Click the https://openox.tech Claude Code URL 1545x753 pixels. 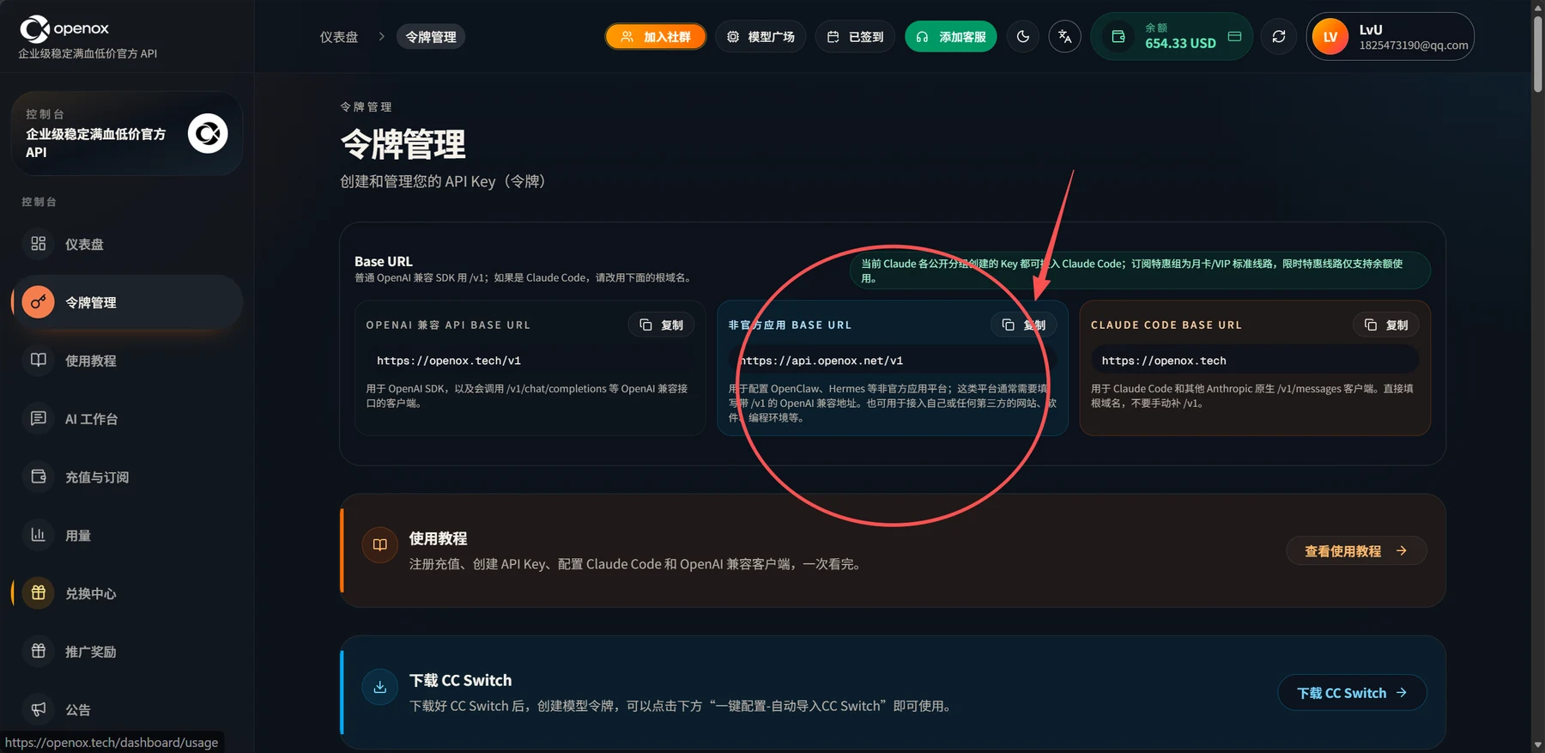tap(1164, 361)
